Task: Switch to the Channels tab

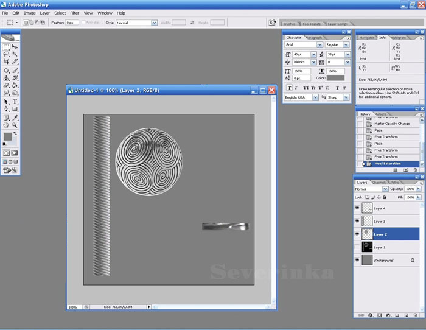Action: [x=379, y=183]
